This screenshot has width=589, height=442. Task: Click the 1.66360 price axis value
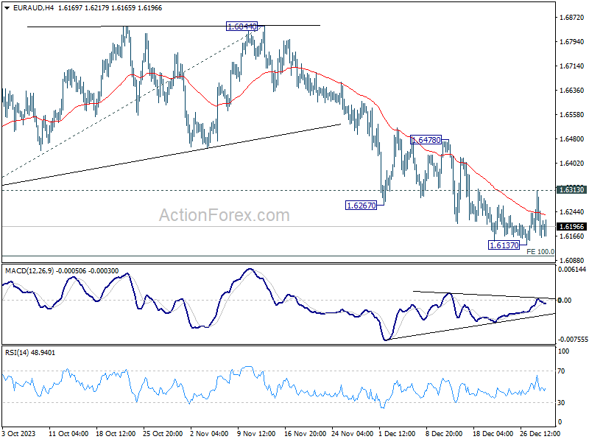[572, 90]
